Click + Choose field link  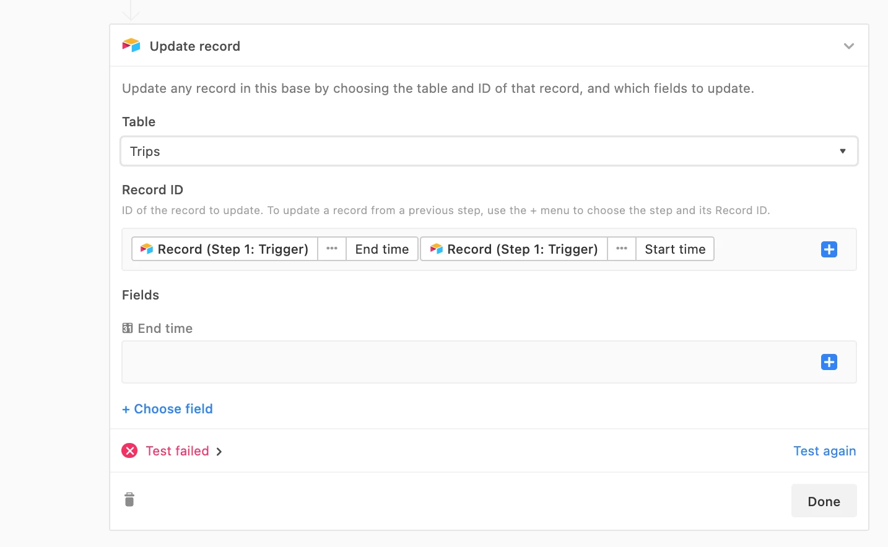(x=167, y=409)
